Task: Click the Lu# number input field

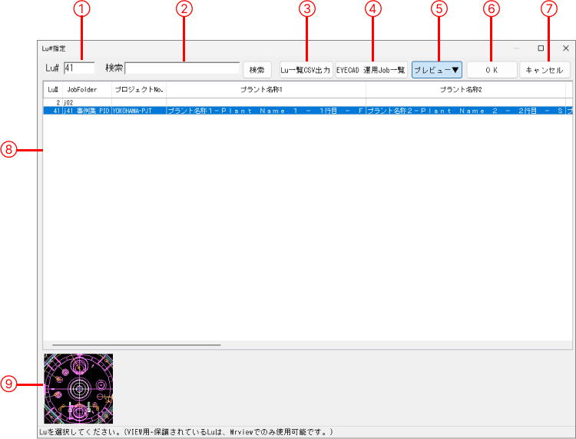Action: (x=79, y=68)
